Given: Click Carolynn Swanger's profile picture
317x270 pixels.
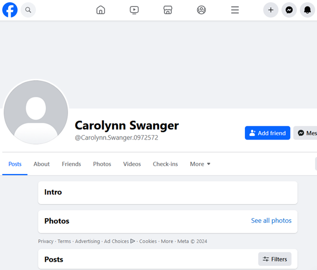Looking at the screenshot, I should [36, 112].
